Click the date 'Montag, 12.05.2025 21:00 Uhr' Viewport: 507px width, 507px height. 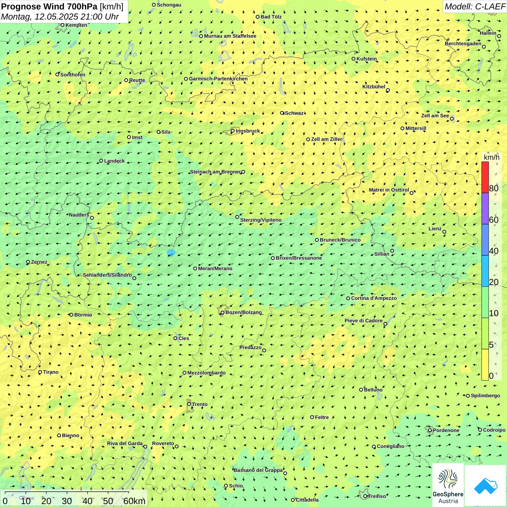pos(60,17)
